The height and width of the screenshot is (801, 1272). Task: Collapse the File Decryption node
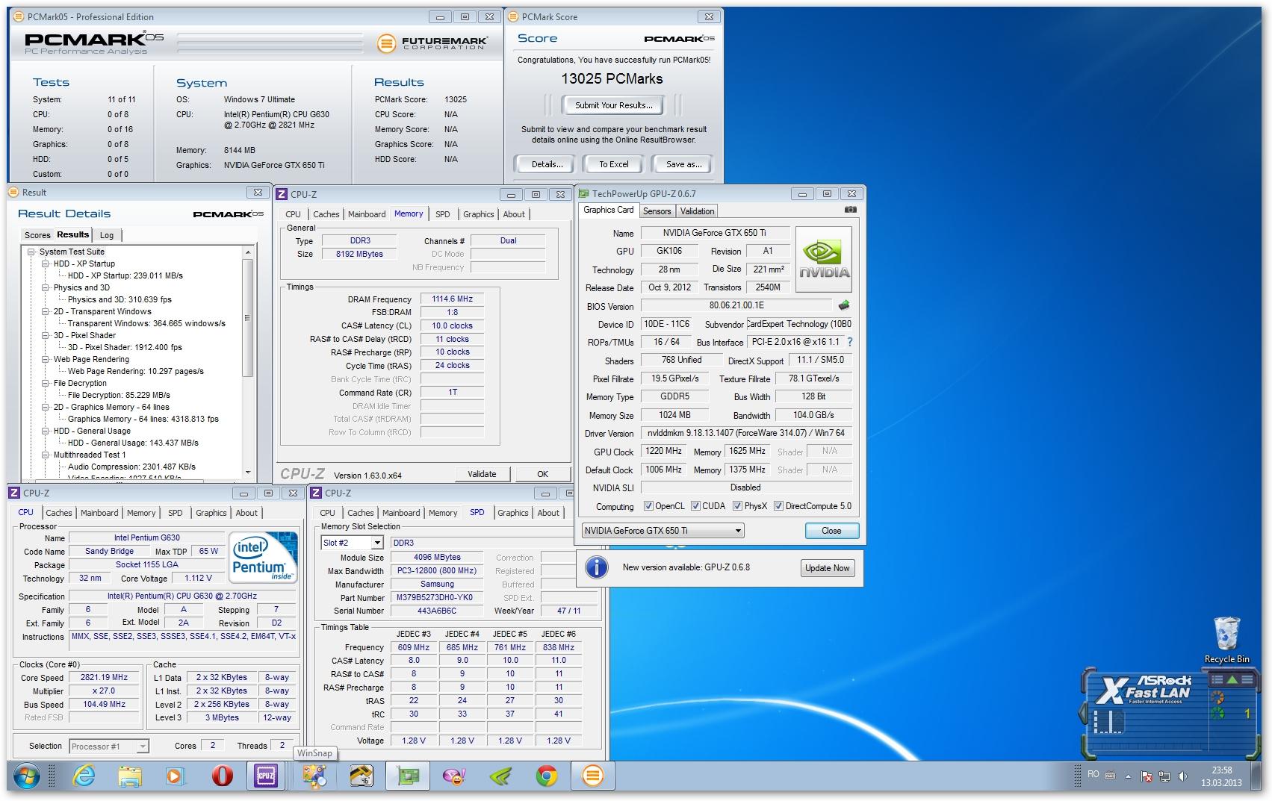click(x=46, y=383)
